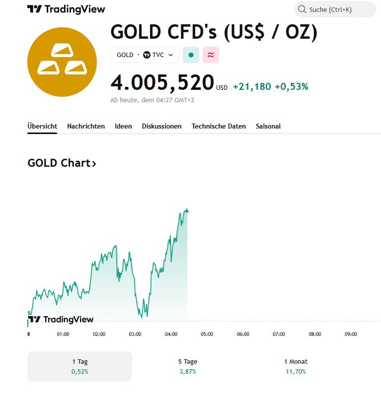Select the 1 Tag time range

[x=79, y=366]
